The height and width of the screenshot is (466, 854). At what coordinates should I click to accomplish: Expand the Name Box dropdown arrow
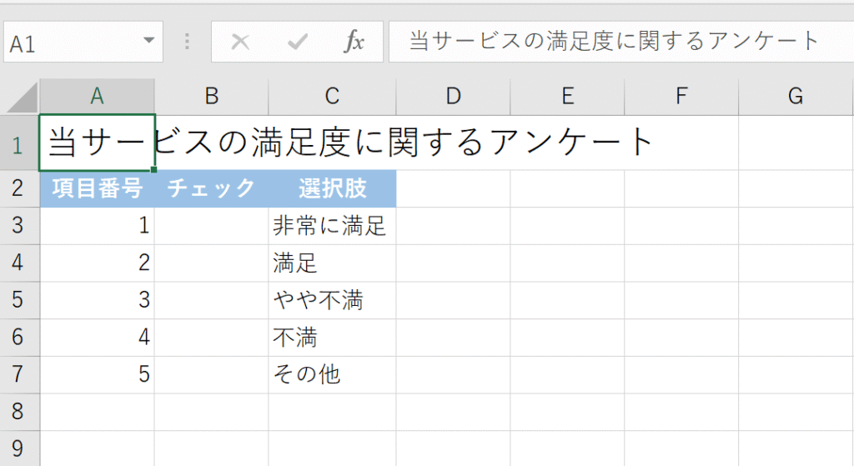point(148,41)
